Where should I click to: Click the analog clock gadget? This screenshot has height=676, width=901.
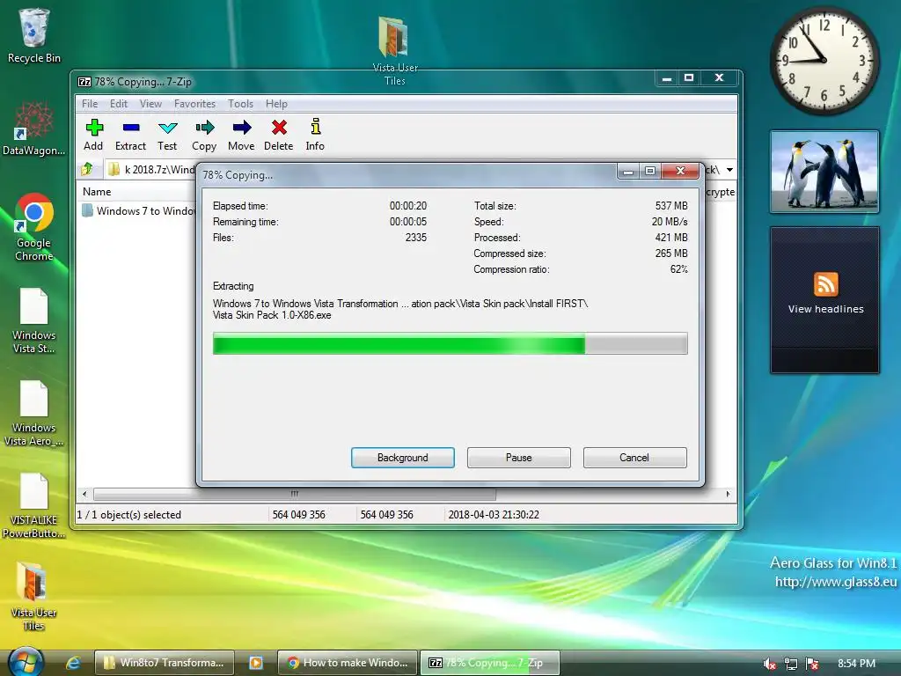click(x=824, y=61)
